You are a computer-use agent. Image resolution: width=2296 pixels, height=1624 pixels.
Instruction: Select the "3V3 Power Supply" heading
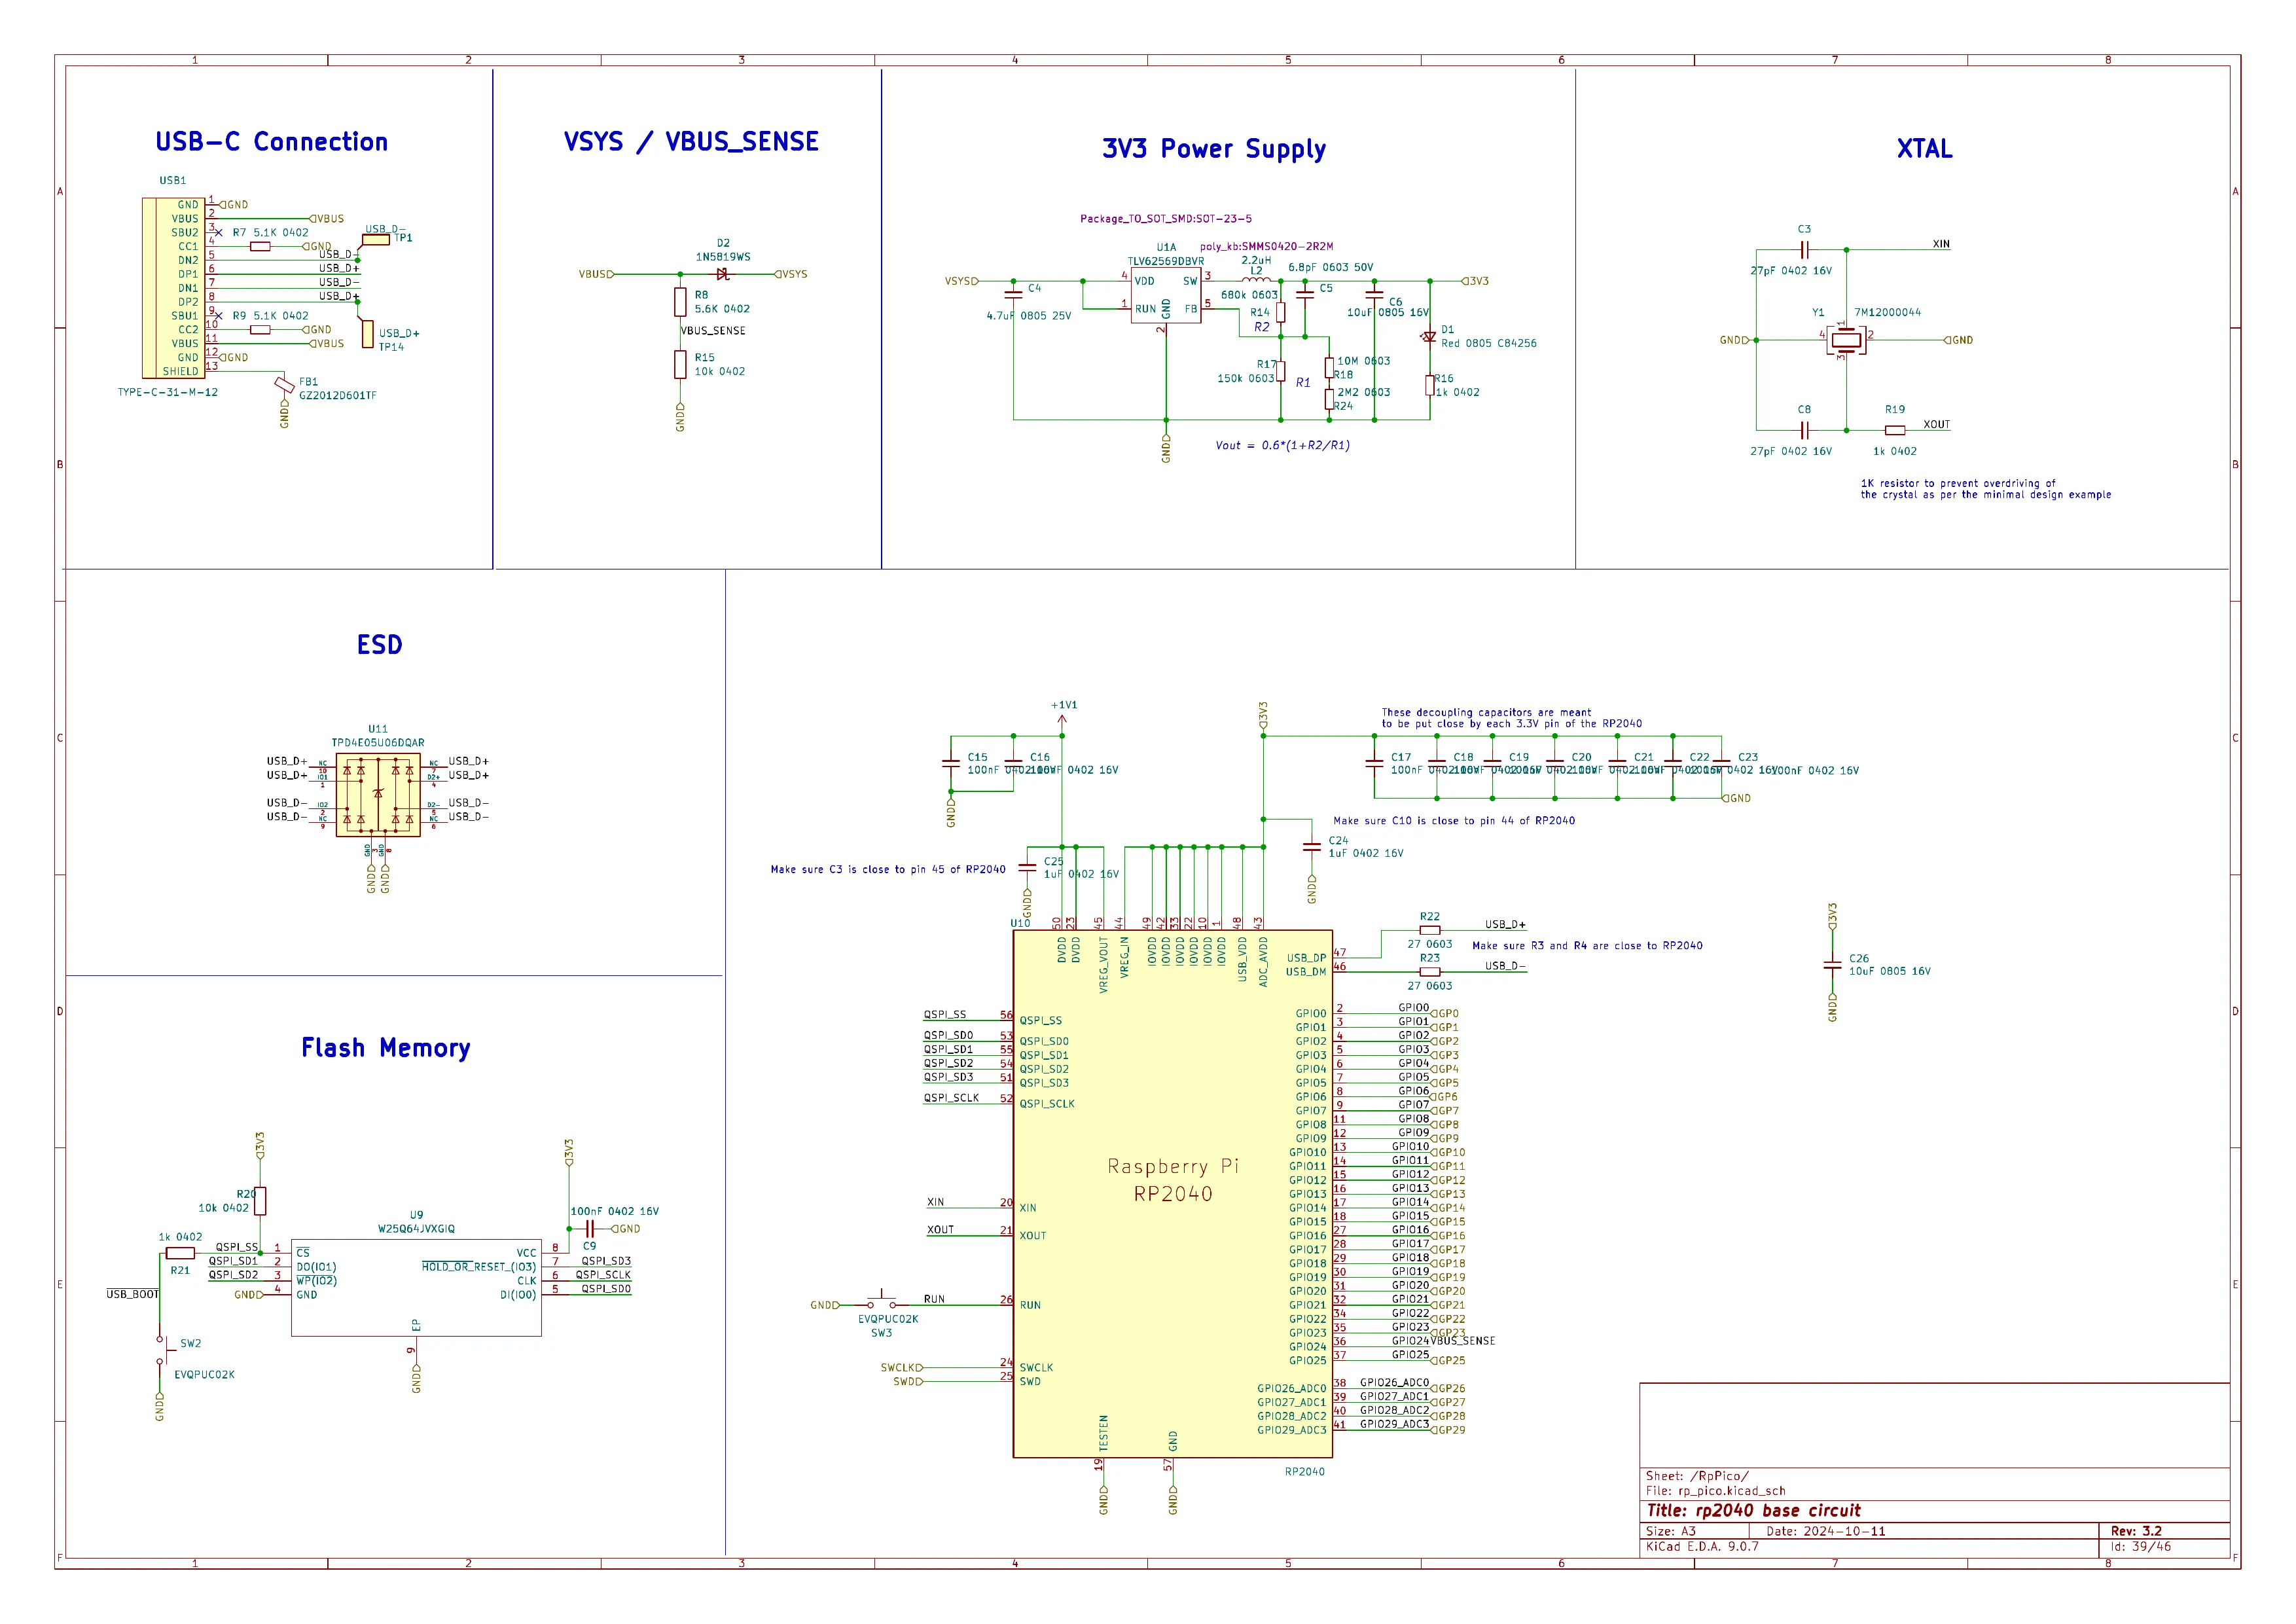1214,149
